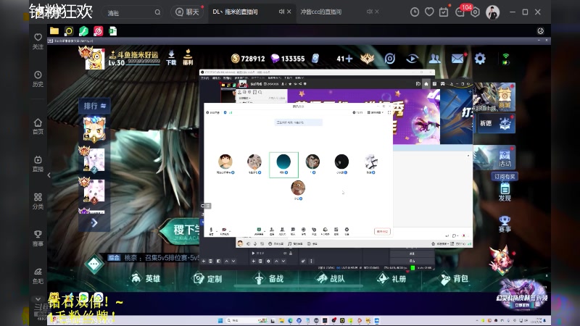The height and width of the screenshot is (326, 580).
Task: Click Windows taskbar search box
Action: [x=247, y=320]
